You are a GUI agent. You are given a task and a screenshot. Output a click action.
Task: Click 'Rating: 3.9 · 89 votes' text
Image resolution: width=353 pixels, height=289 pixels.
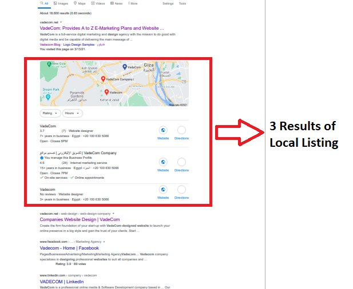(x=71, y=264)
